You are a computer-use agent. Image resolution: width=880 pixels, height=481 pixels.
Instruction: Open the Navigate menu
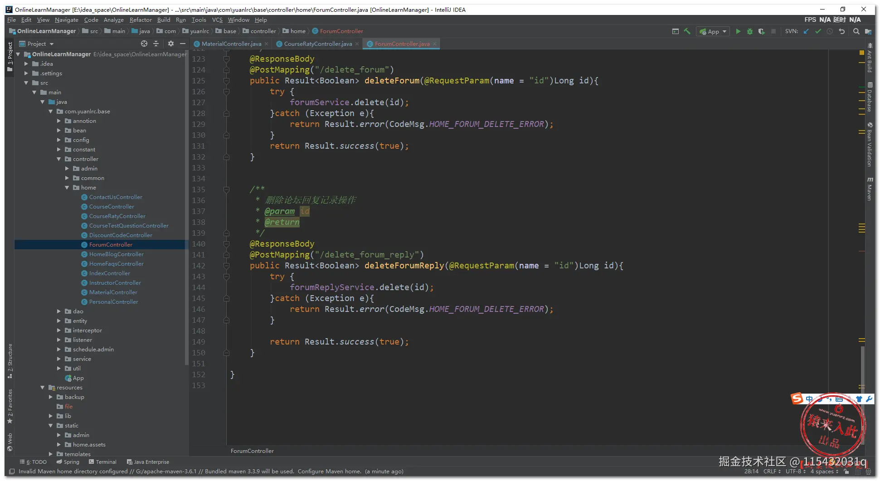[67, 20]
